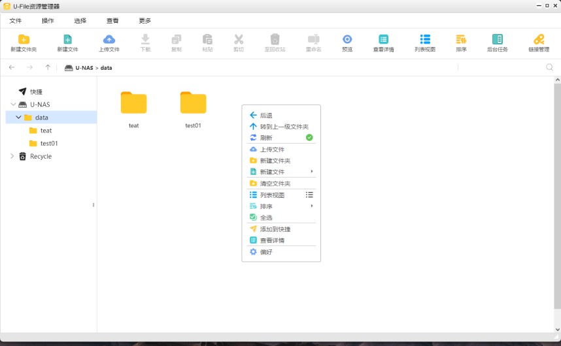Click the data breadcrumb segment
This screenshot has height=346, width=561.
click(x=107, y=68)
